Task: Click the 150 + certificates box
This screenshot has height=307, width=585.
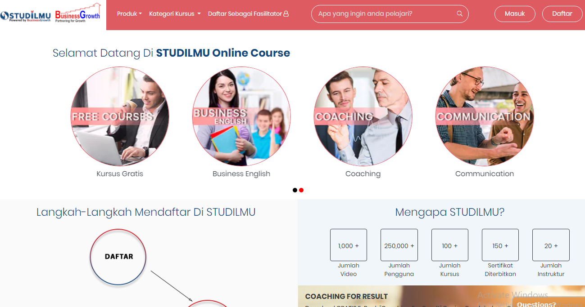Action: point(500,245)
